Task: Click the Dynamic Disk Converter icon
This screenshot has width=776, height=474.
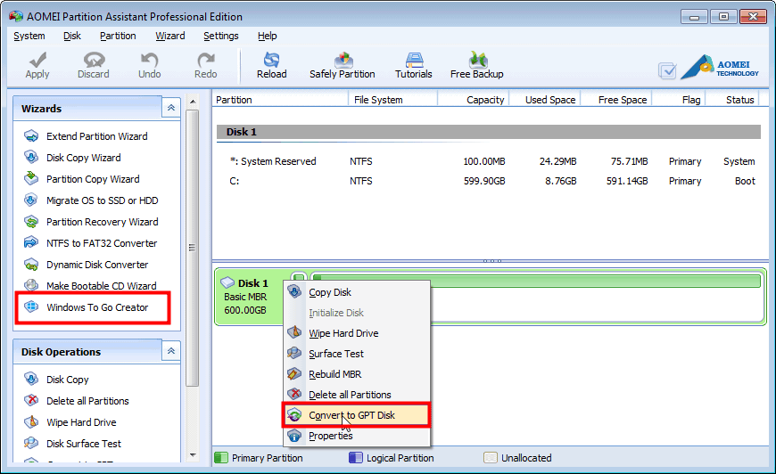Action: click(x=31, y=265)
